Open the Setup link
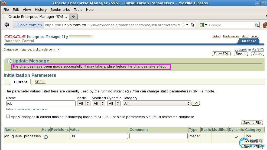Screen dimensions: 267x150 point(216,36)
